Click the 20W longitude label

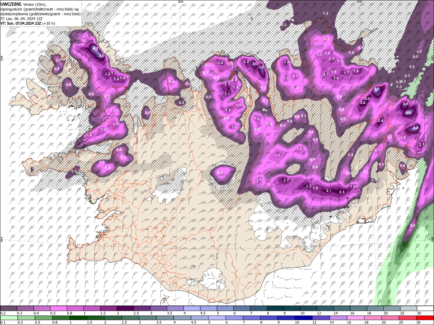(x=180, y=2)
